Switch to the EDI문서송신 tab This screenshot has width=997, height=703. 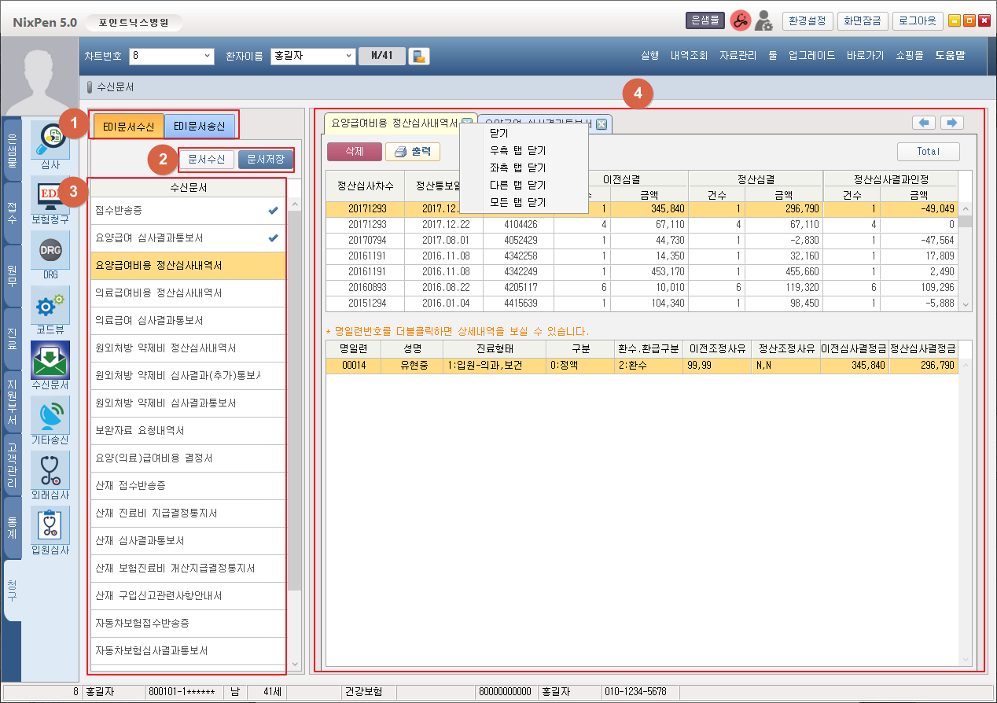tap(199, 126)
